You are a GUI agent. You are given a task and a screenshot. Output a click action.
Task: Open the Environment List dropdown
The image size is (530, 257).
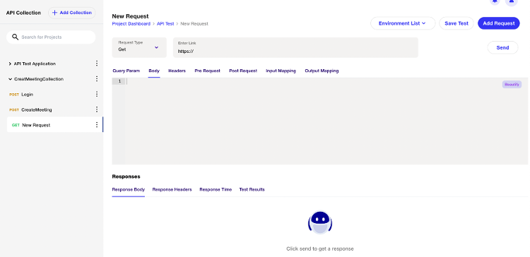(x=403, y=23)
